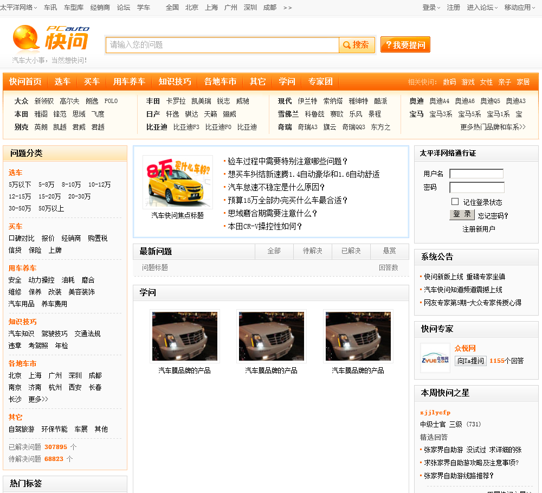This screenshot has width=542, height=493.
Task: Open 宝马3系 model link
Action: coord(441,114)
